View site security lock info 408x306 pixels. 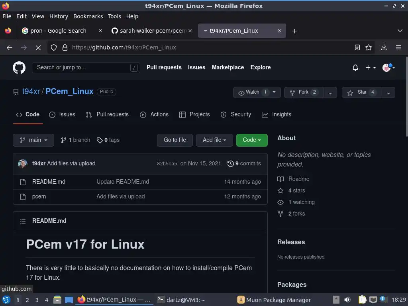[x=65, y=47]
